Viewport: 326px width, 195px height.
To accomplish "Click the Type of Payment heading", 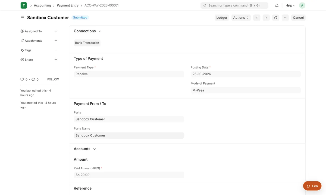I will pyautogui.click(x=88, y=58).
